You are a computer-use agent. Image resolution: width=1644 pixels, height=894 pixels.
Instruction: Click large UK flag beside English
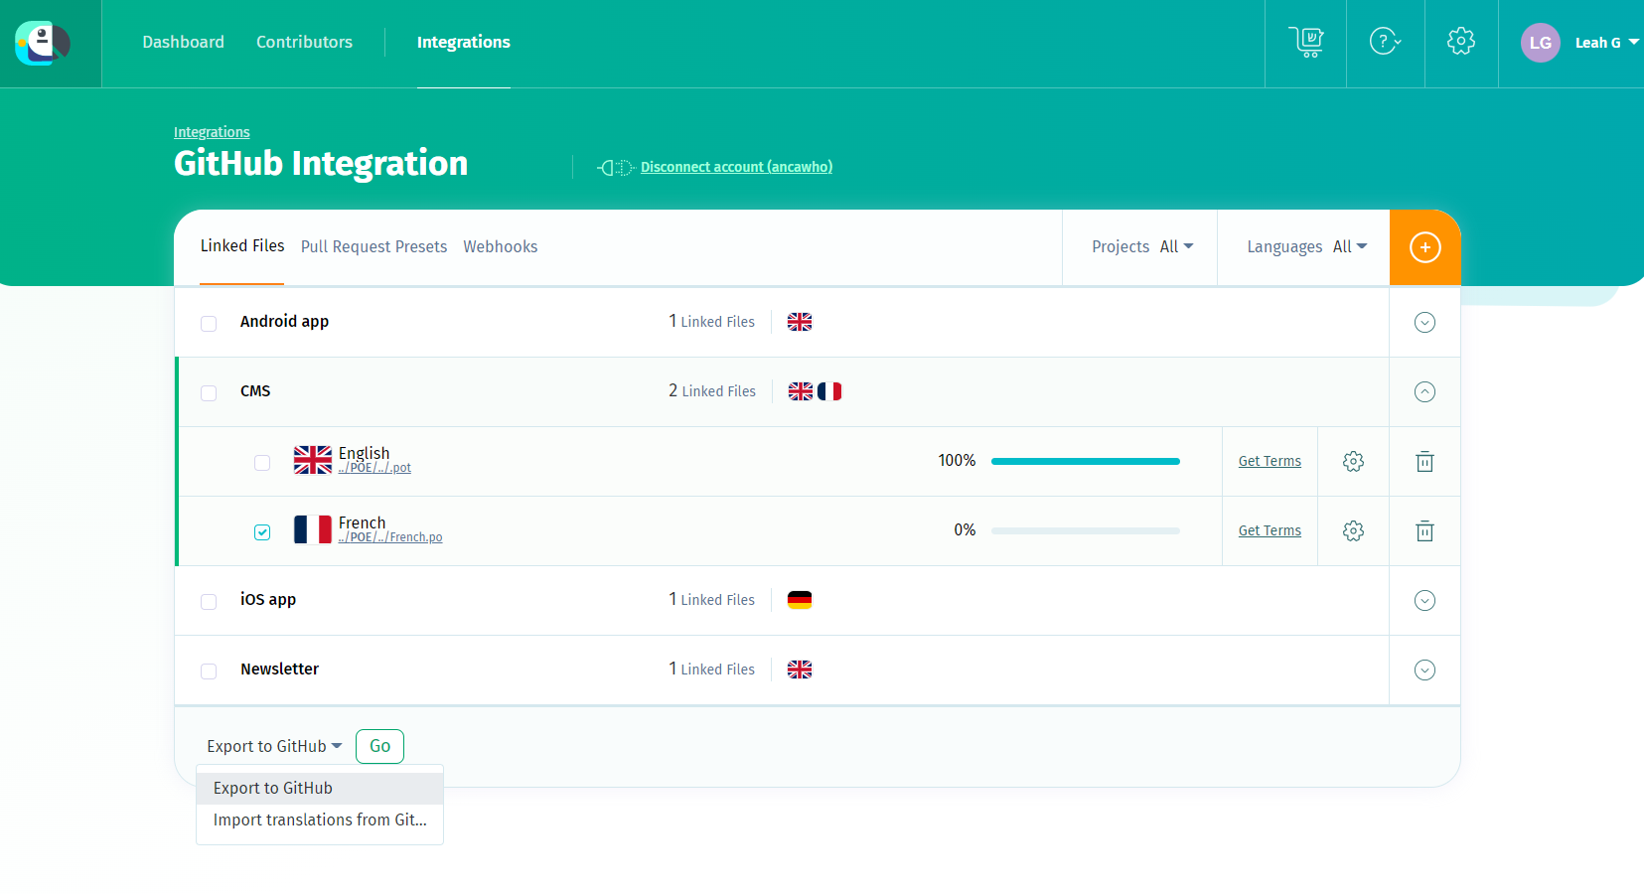(x=313, y=460)
